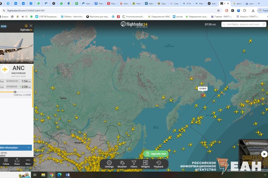This screenshot has width=268, height=178.
Task: Open Microsoft Word from the taskbar
Action: [68, 175]
